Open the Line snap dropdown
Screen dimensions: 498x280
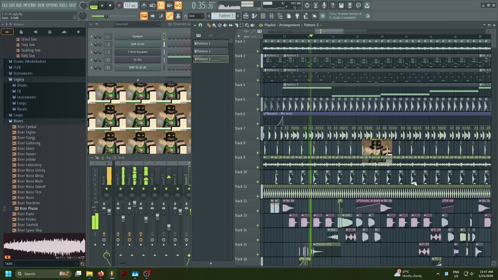tap(197, 16)
